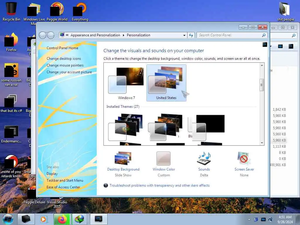This screenshot has height=225, width=300.
Task: Click preview pane icon in background window
Action: click(280, 46)
